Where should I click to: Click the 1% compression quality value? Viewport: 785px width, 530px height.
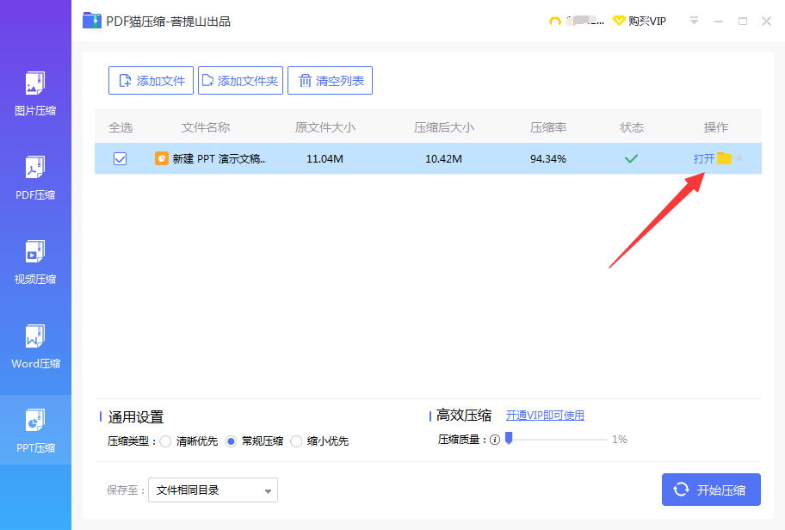coord(619,439)
